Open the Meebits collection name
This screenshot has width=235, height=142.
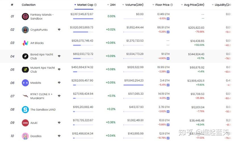click(x=36, y=83)
